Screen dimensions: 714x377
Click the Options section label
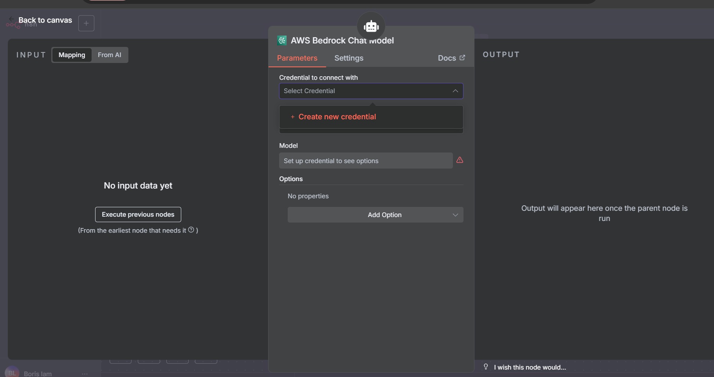291,179
